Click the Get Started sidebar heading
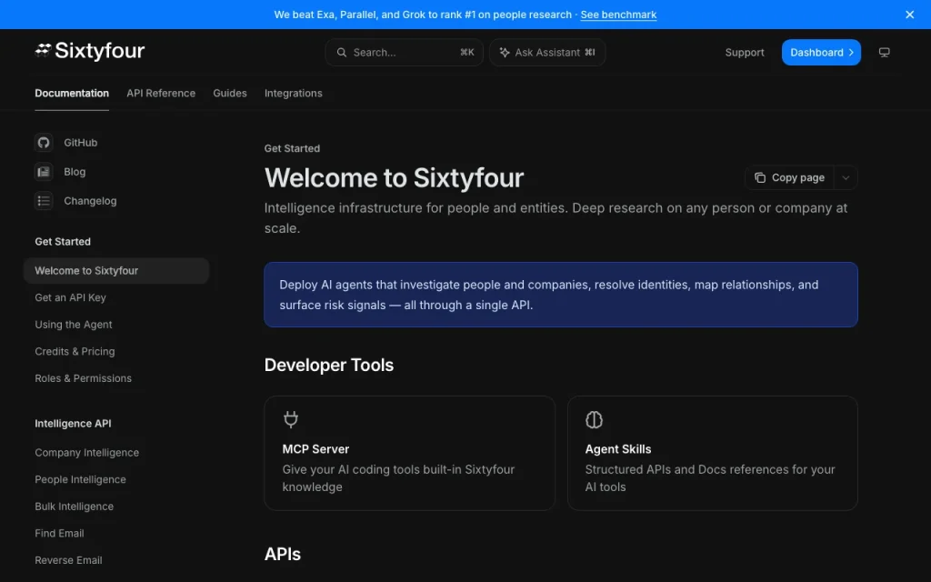This screenshot has height=582, width=931. pos(63,242)
